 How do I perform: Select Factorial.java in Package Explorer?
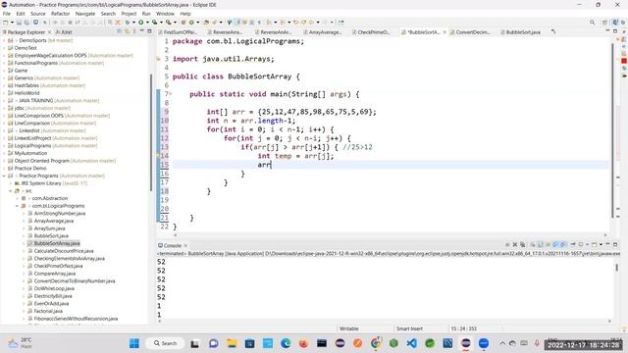[x=48, y=311]
